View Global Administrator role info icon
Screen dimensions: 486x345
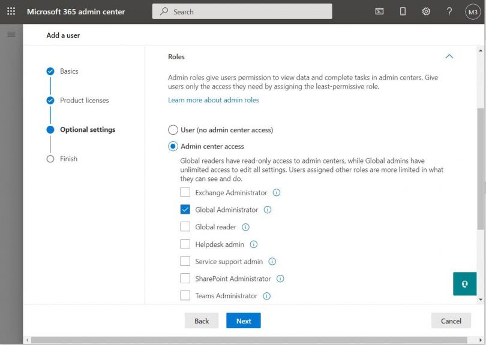(x=268, y=210)
